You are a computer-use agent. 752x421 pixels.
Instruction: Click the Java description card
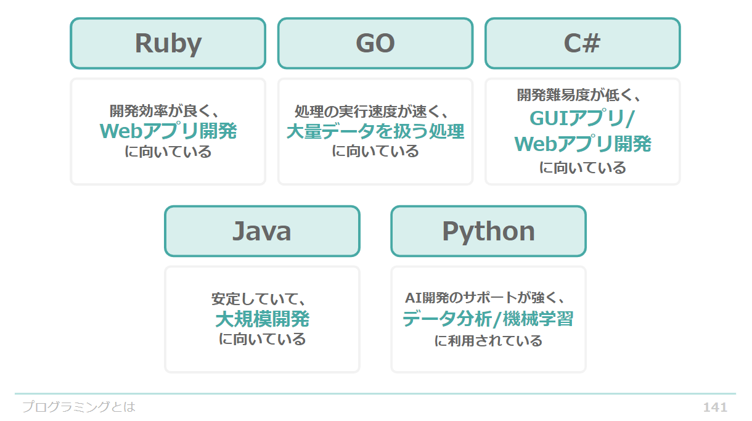point(262,319)
